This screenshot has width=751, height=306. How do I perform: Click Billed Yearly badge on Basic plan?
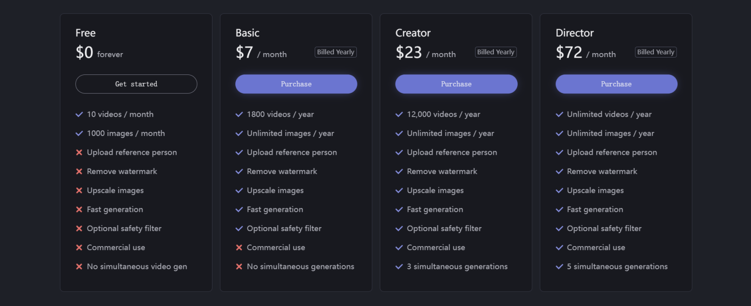click(x=336, y=52)
